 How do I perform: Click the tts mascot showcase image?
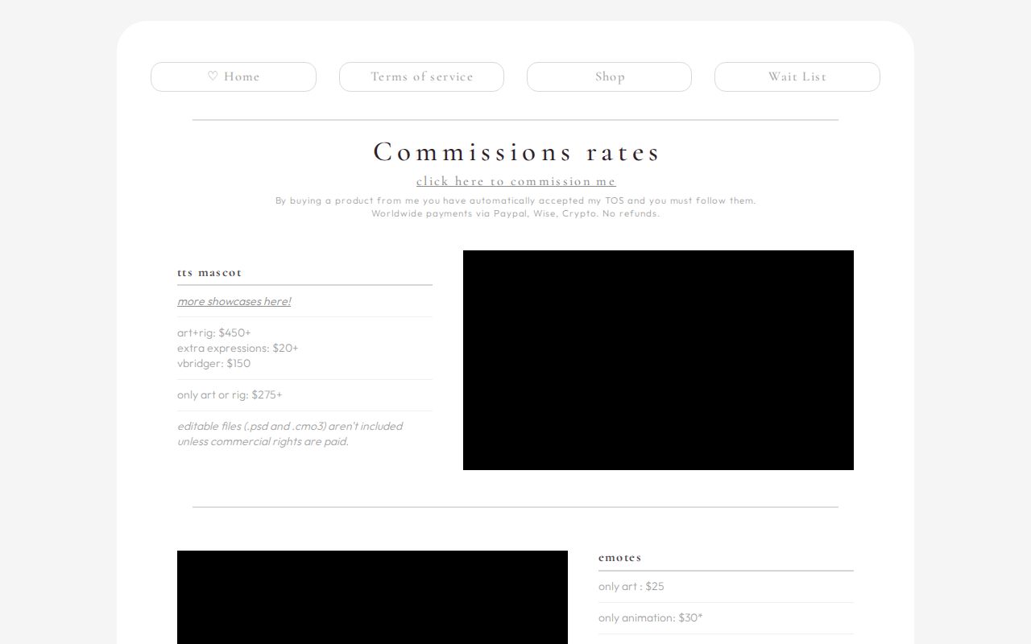[658, 360]
